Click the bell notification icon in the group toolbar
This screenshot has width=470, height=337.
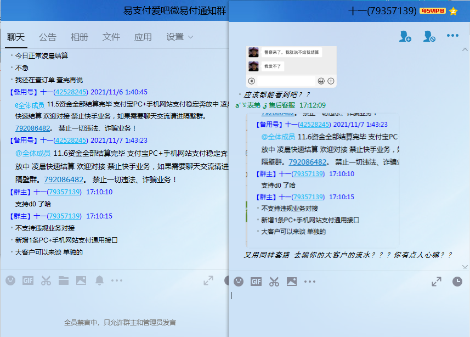[99, 280]
